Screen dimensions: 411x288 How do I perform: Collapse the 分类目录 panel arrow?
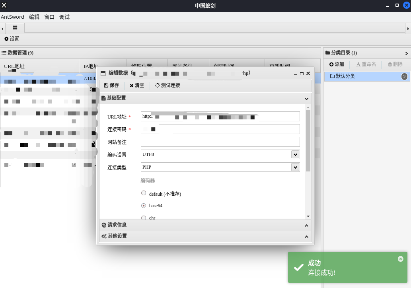point(406,53)
